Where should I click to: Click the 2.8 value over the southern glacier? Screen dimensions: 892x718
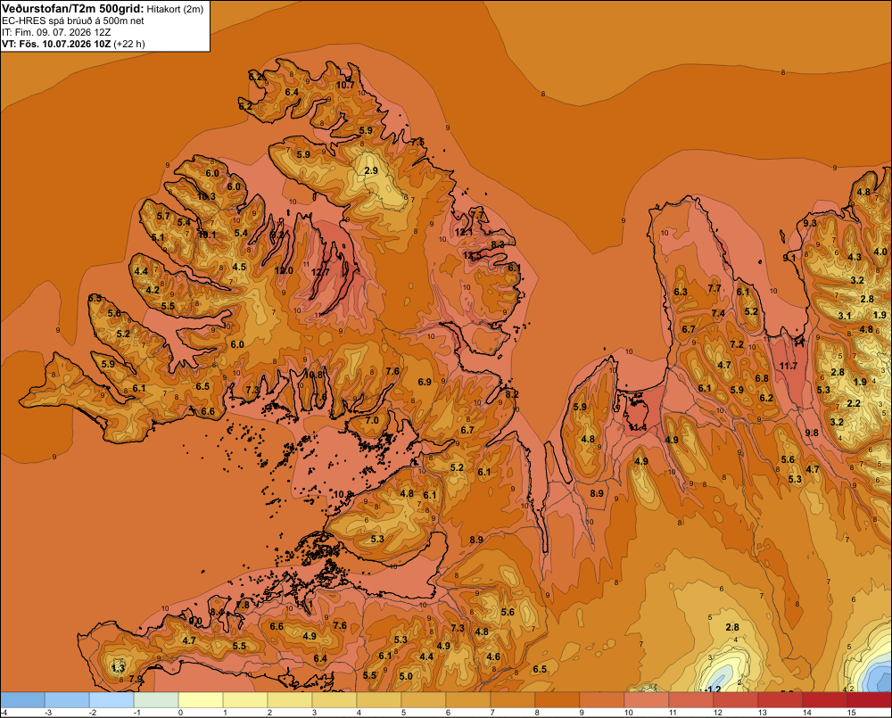(732, 627)
